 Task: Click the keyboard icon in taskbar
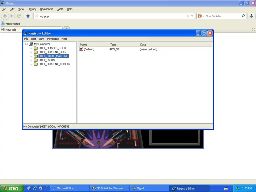tap(226, 189)
